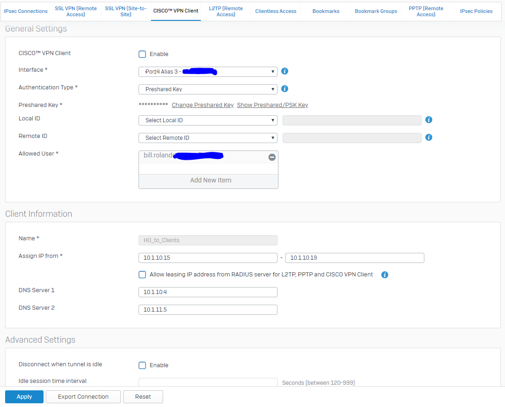Switch to the IPsec Connections tab

pyautogui.click(x=25, y=11)
